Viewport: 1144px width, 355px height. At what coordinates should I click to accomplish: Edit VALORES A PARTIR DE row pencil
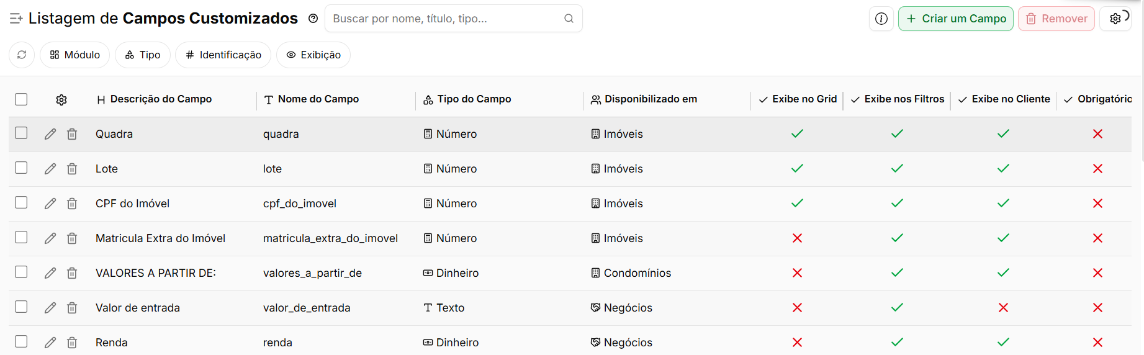point(50,273)
